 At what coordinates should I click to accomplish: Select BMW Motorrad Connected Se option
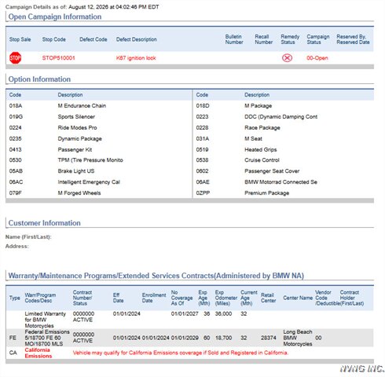(280, 182)
